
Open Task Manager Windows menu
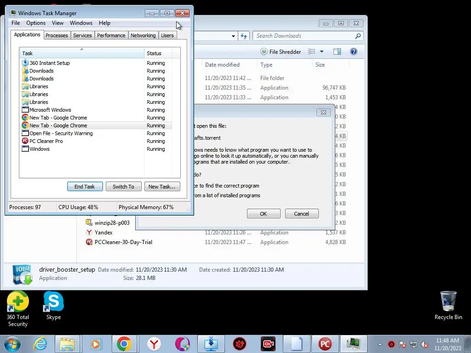click(x=81, y=23)
